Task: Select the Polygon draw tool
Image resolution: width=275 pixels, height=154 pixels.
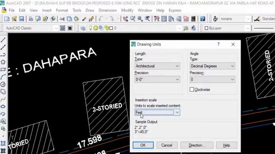Action: pos(3,62)
